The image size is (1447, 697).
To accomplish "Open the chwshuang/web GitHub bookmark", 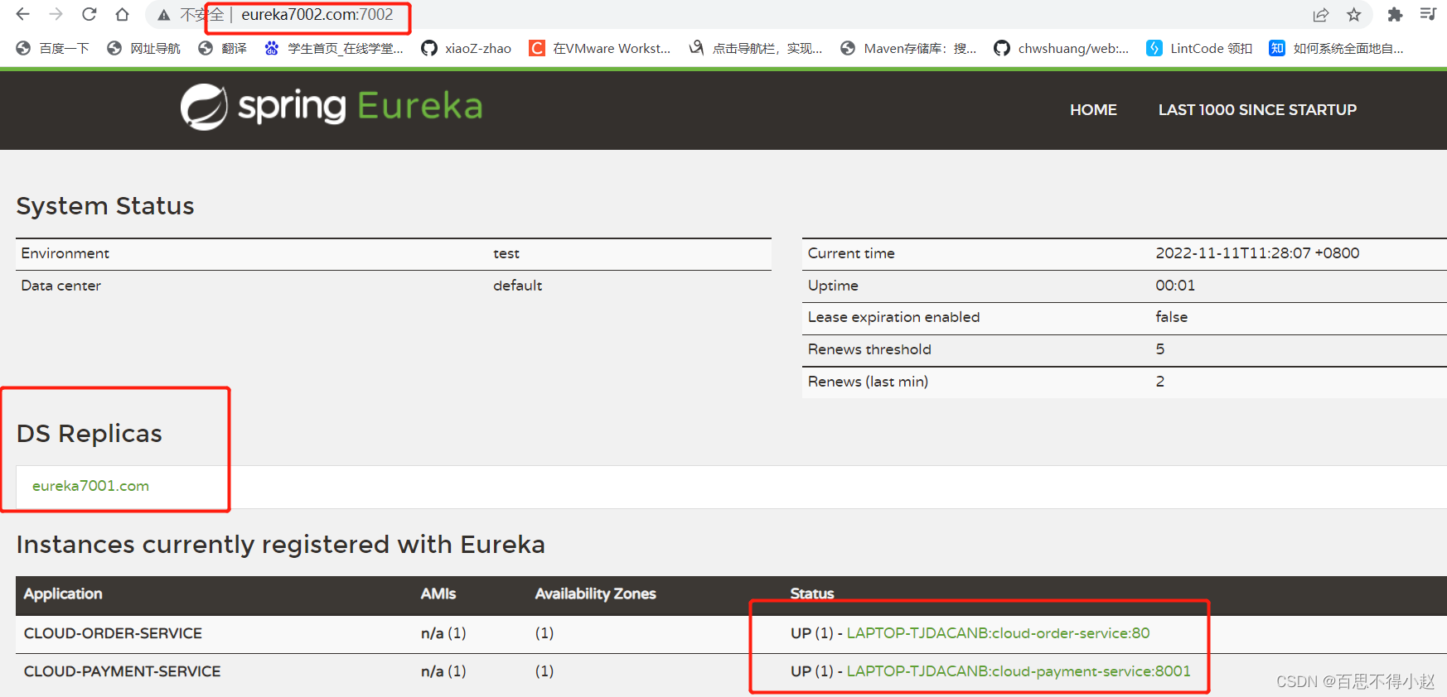I will 1062,48.
